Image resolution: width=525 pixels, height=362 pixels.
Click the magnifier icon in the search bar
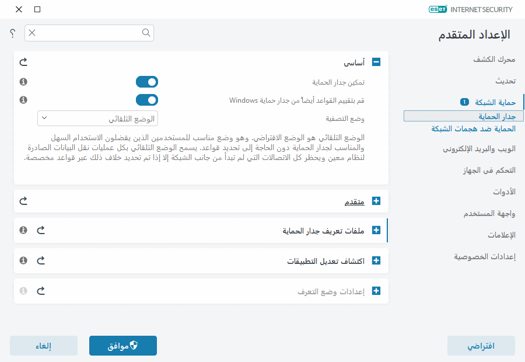(146, 33)
